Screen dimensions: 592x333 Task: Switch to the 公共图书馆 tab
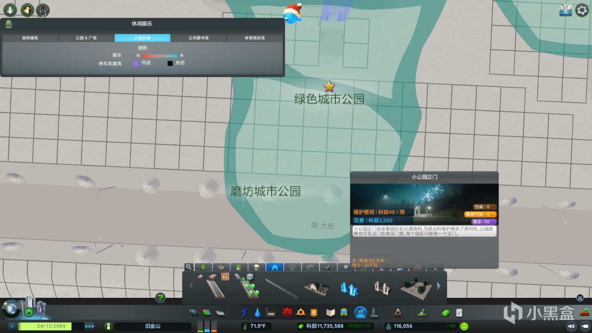[198, 38]
